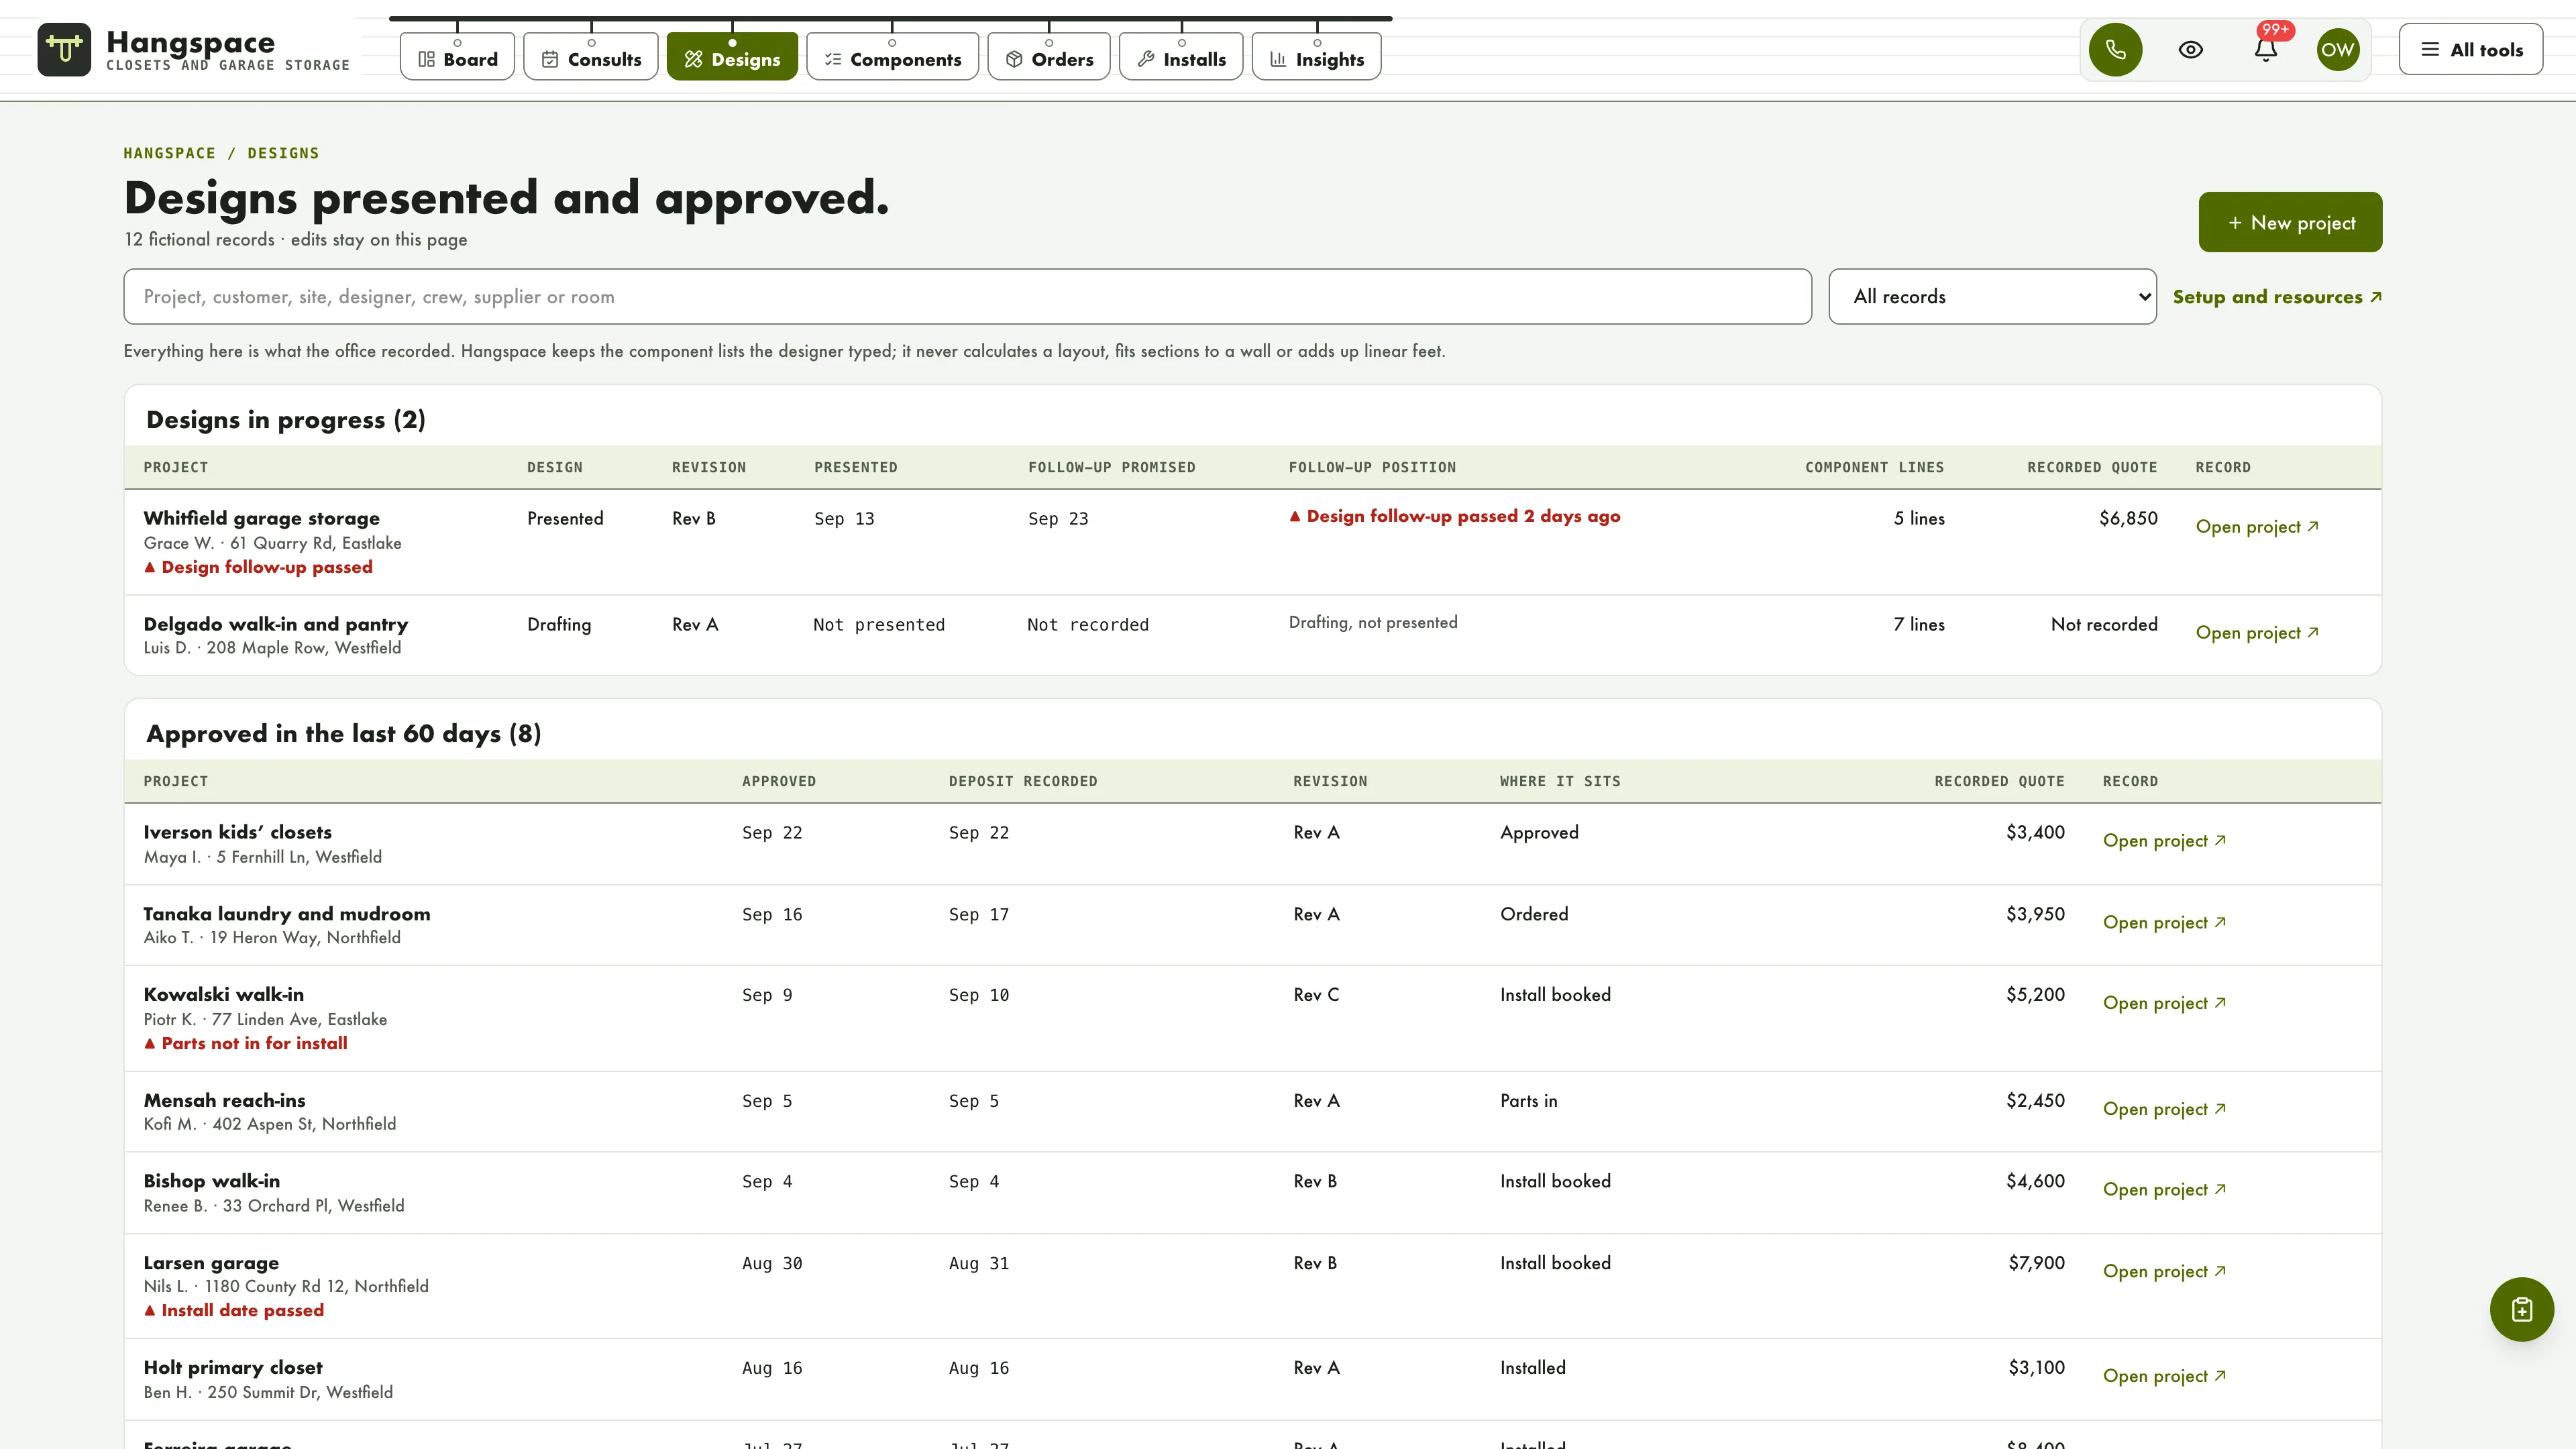The height and width of the screenshot is (1449, 2576).
Task: Open the Setup and resources link
Action: coord(2277,297)
